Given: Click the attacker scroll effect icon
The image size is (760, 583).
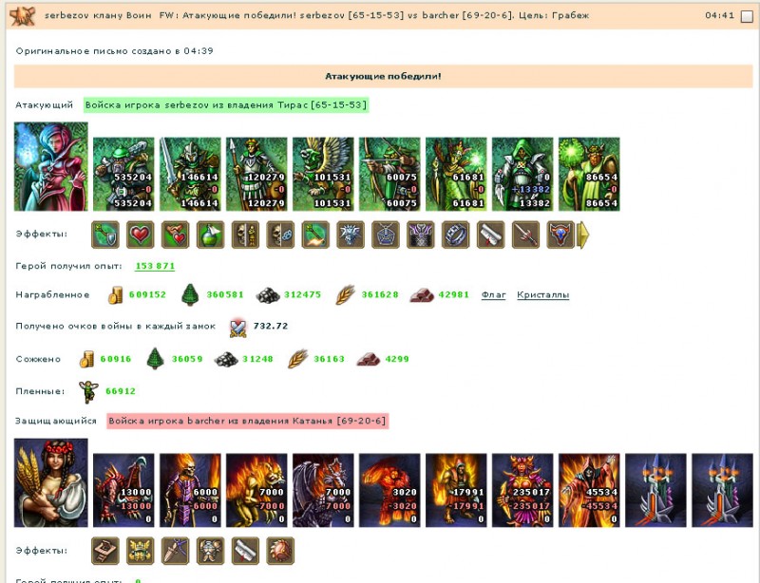Looking at the screenshot, I should click(x=491, y=235).
